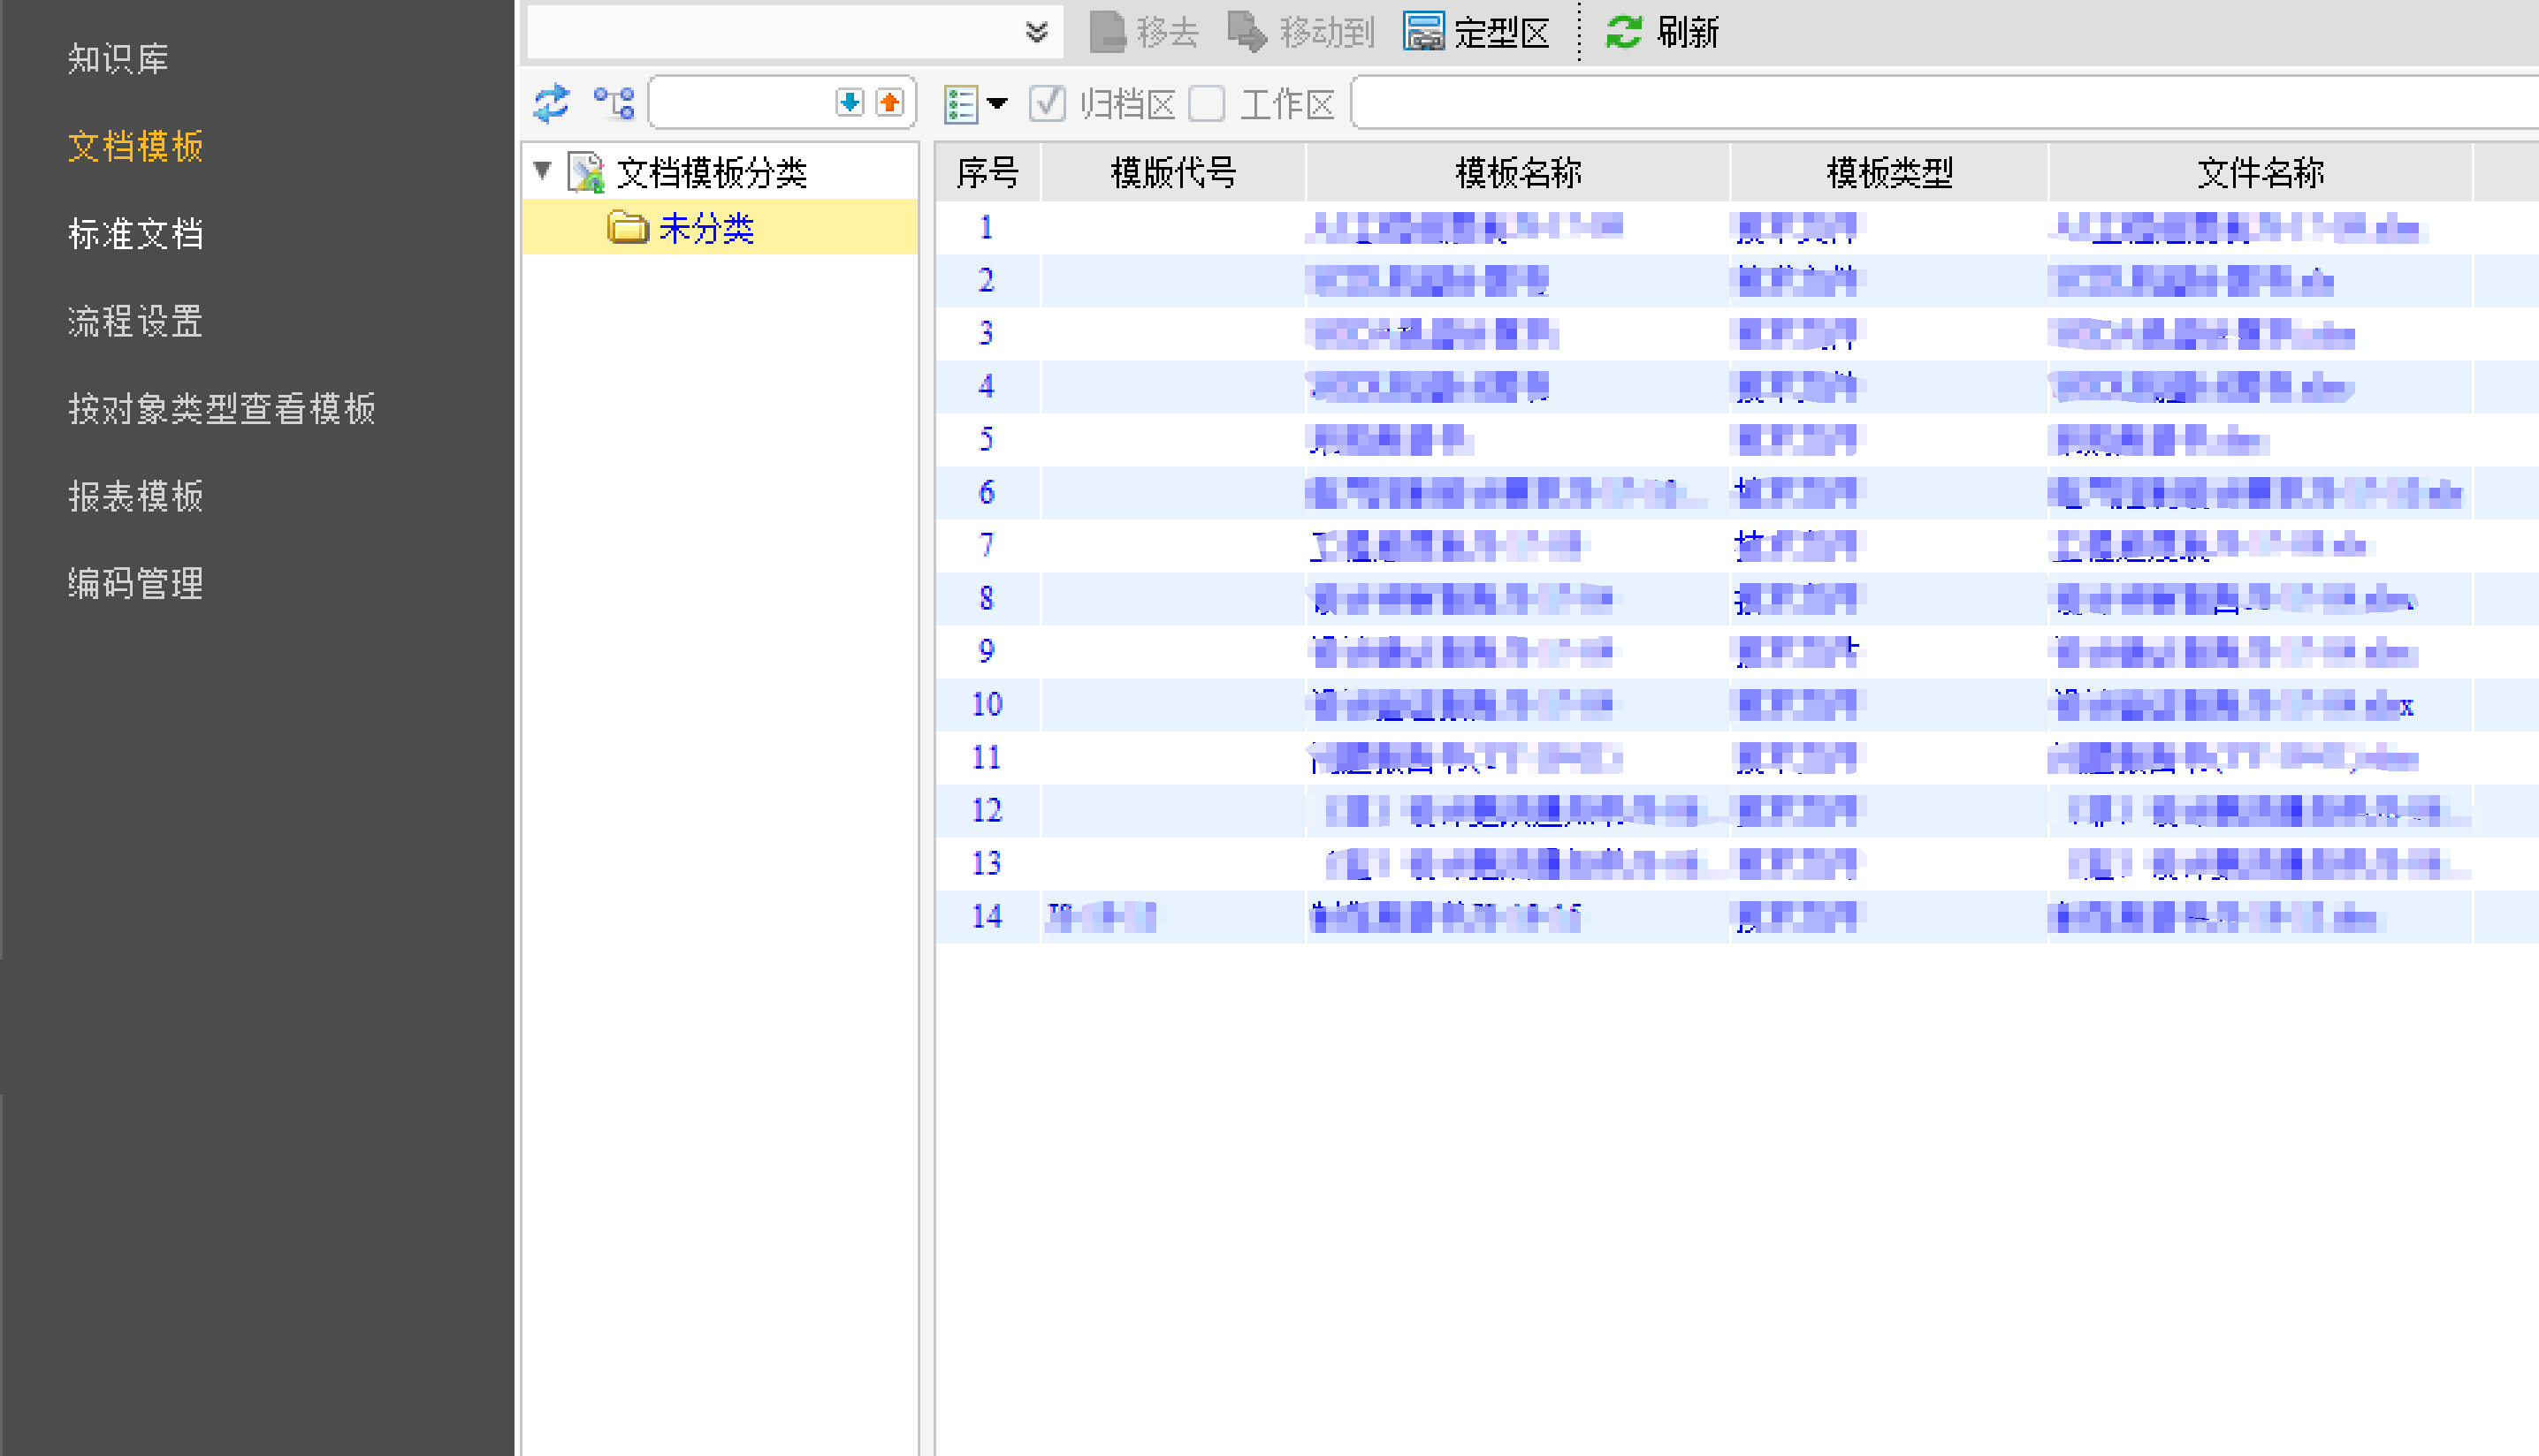Click the 移动到 move-to icon
2539x1456 pixels.
(x=1247, y=32)
